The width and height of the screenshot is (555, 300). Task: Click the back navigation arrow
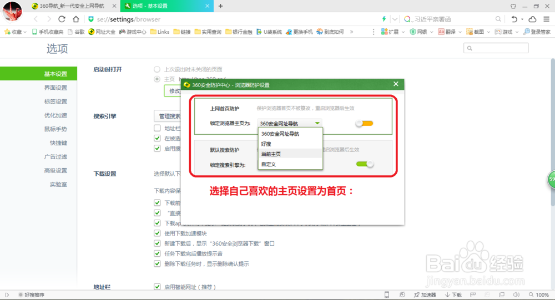pos(36,19)
